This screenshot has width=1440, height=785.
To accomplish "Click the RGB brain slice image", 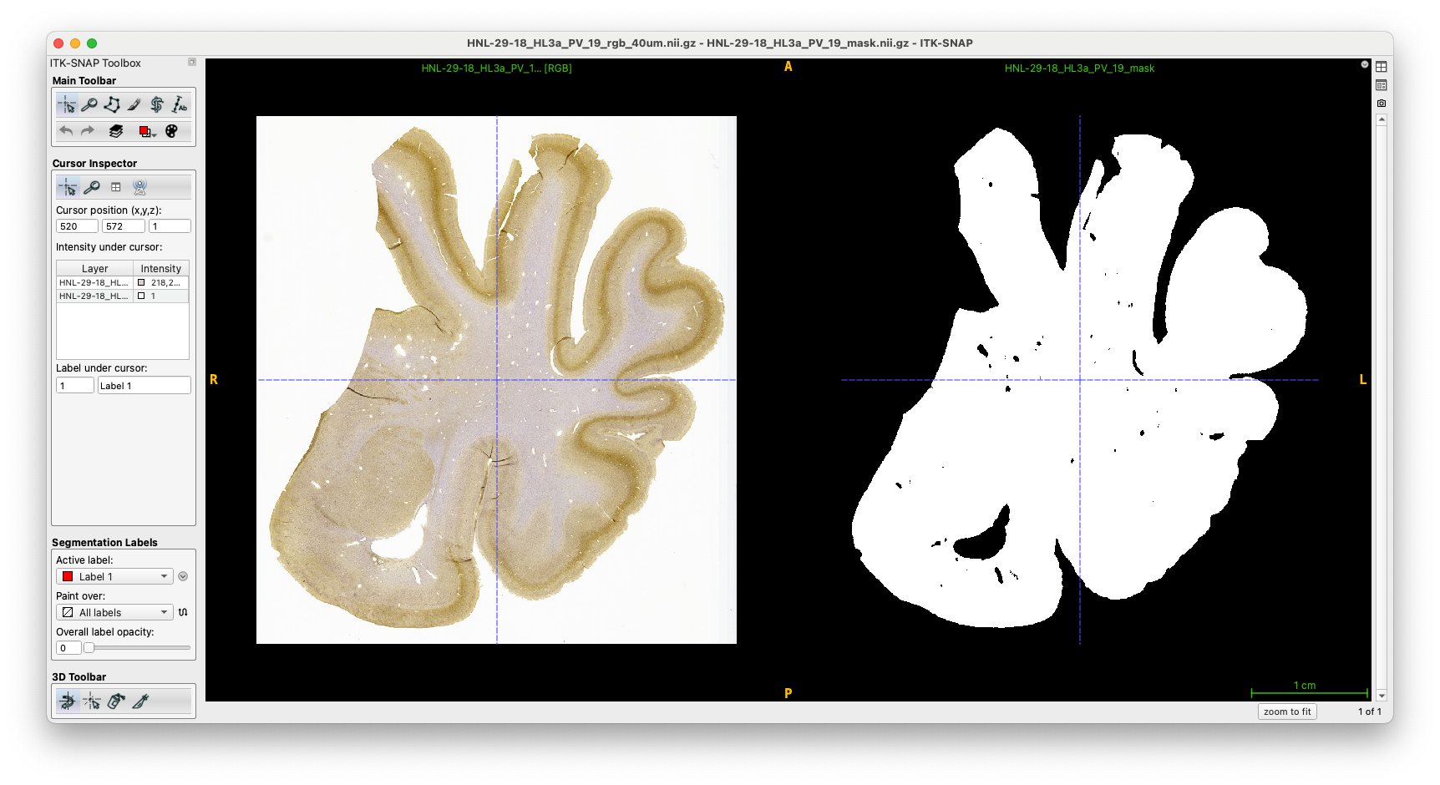I will click(496, 380).
